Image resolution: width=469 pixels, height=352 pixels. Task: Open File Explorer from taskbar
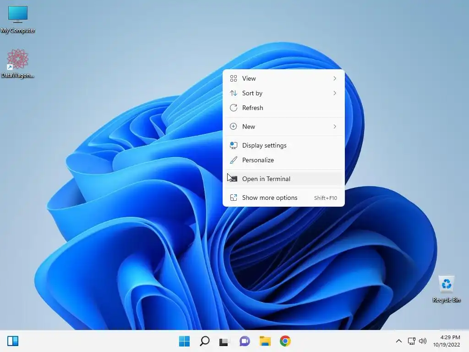(265, 341)
